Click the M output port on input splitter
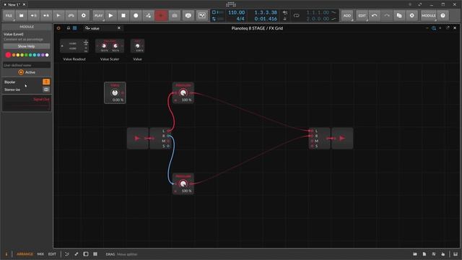 pos(168,141)
